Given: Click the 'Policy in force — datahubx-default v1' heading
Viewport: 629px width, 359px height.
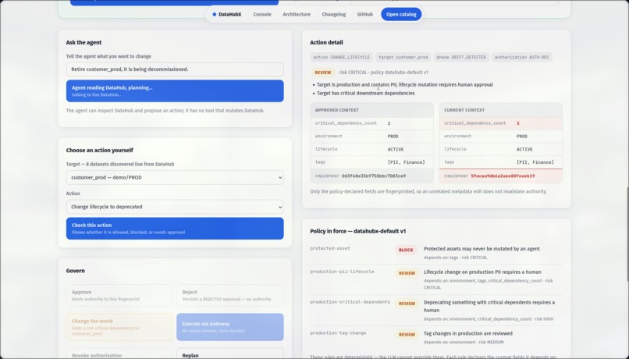Looking at the screenshot, I should point(358,231).
